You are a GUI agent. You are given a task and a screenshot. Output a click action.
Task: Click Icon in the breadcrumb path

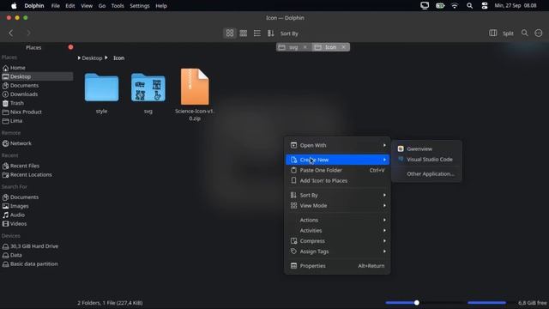click(x=118, y=58)
